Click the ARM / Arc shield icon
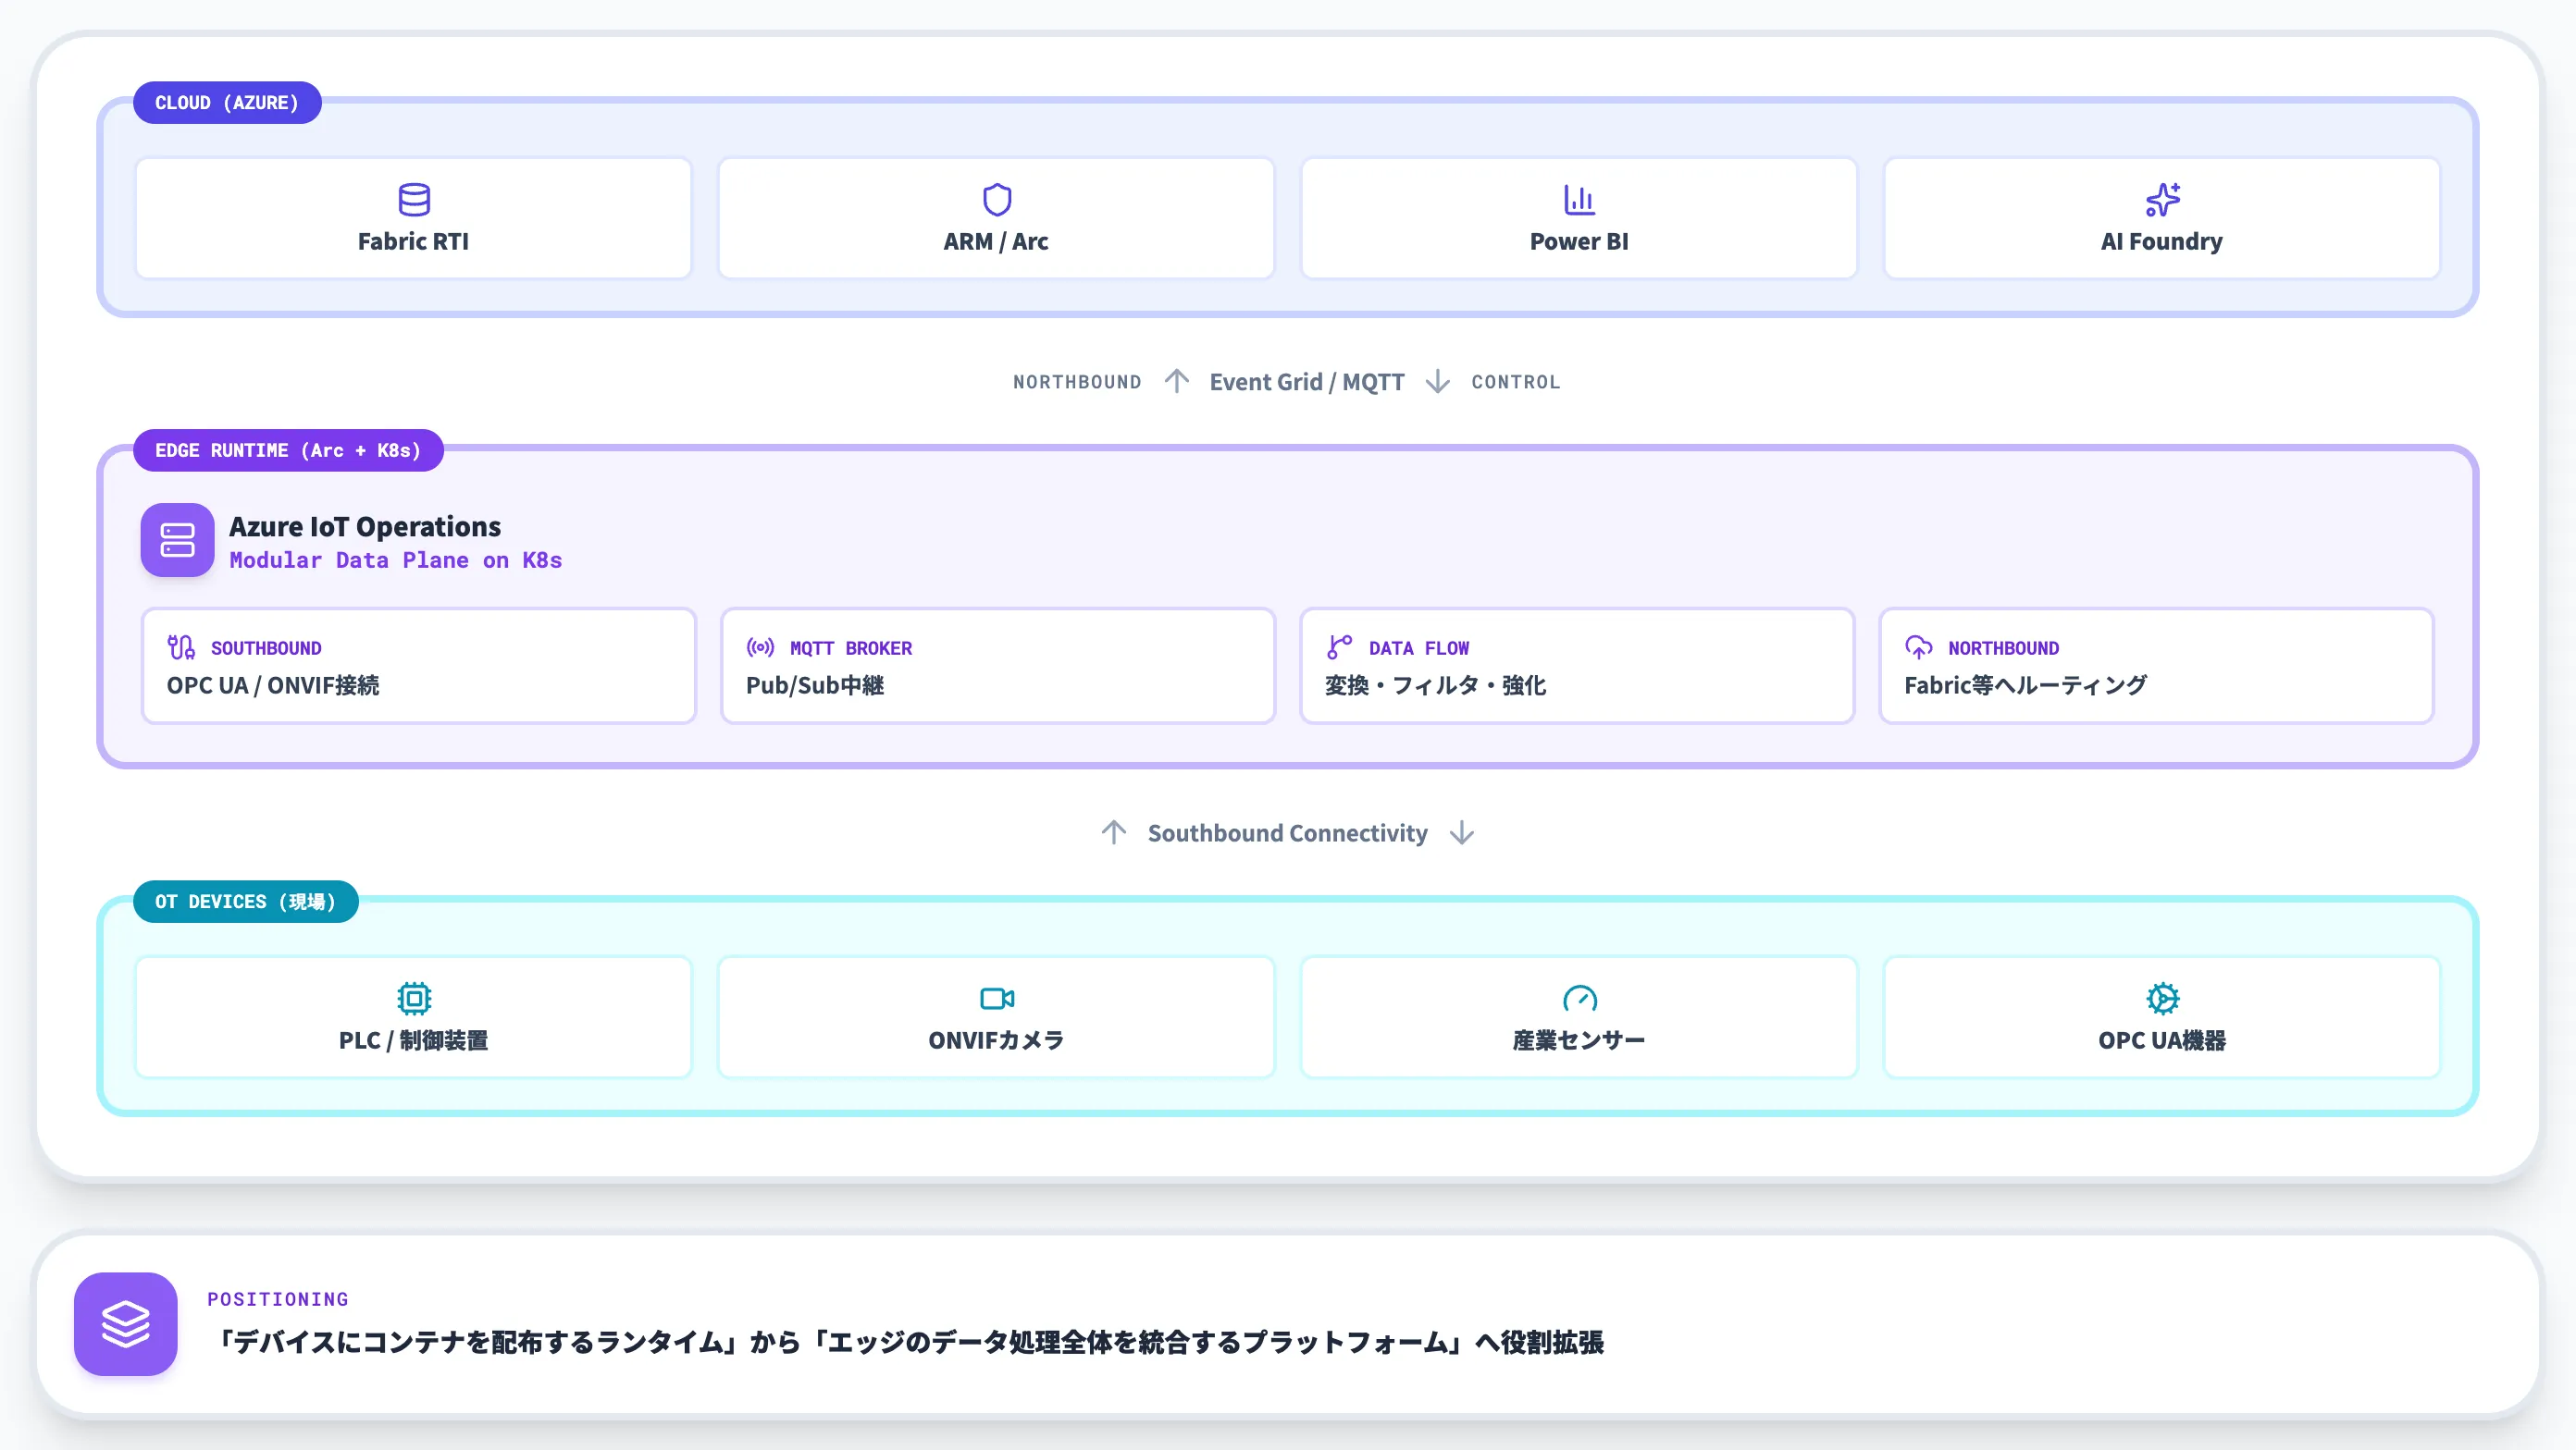2576x1450 pixels. pyautogui.click(x=997, y=200)
